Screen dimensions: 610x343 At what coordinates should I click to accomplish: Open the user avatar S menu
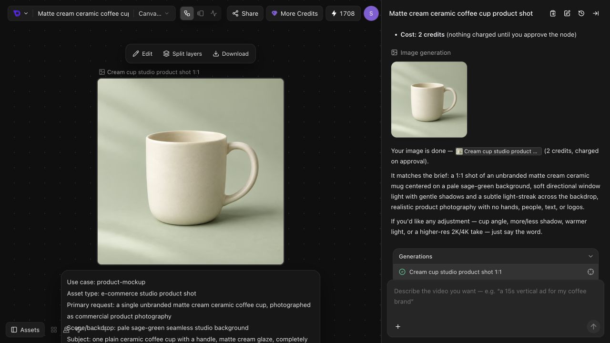(371, 13)
